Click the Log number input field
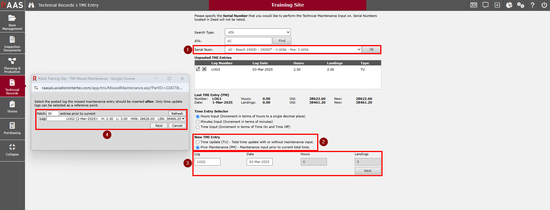This screenshot has height=210, width=550. tap(207, 162)
